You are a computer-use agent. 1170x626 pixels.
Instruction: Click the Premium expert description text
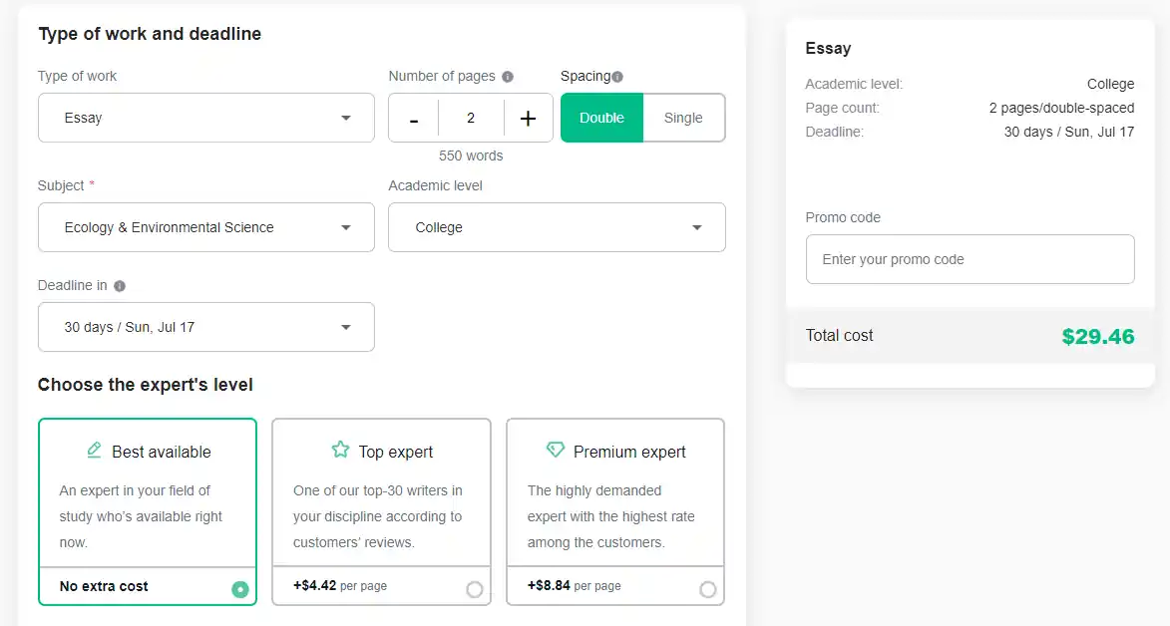611,516
